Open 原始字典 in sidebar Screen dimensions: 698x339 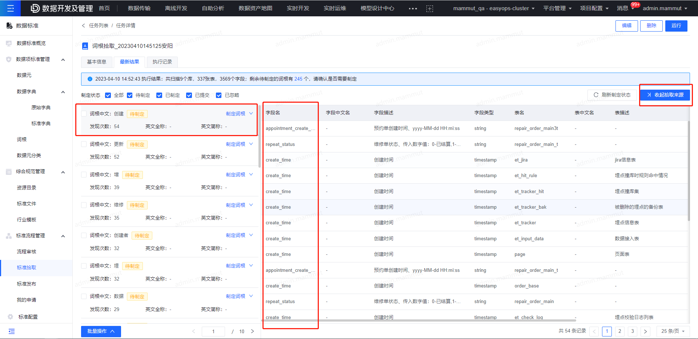pyautogui.click(x=41, y=108)
